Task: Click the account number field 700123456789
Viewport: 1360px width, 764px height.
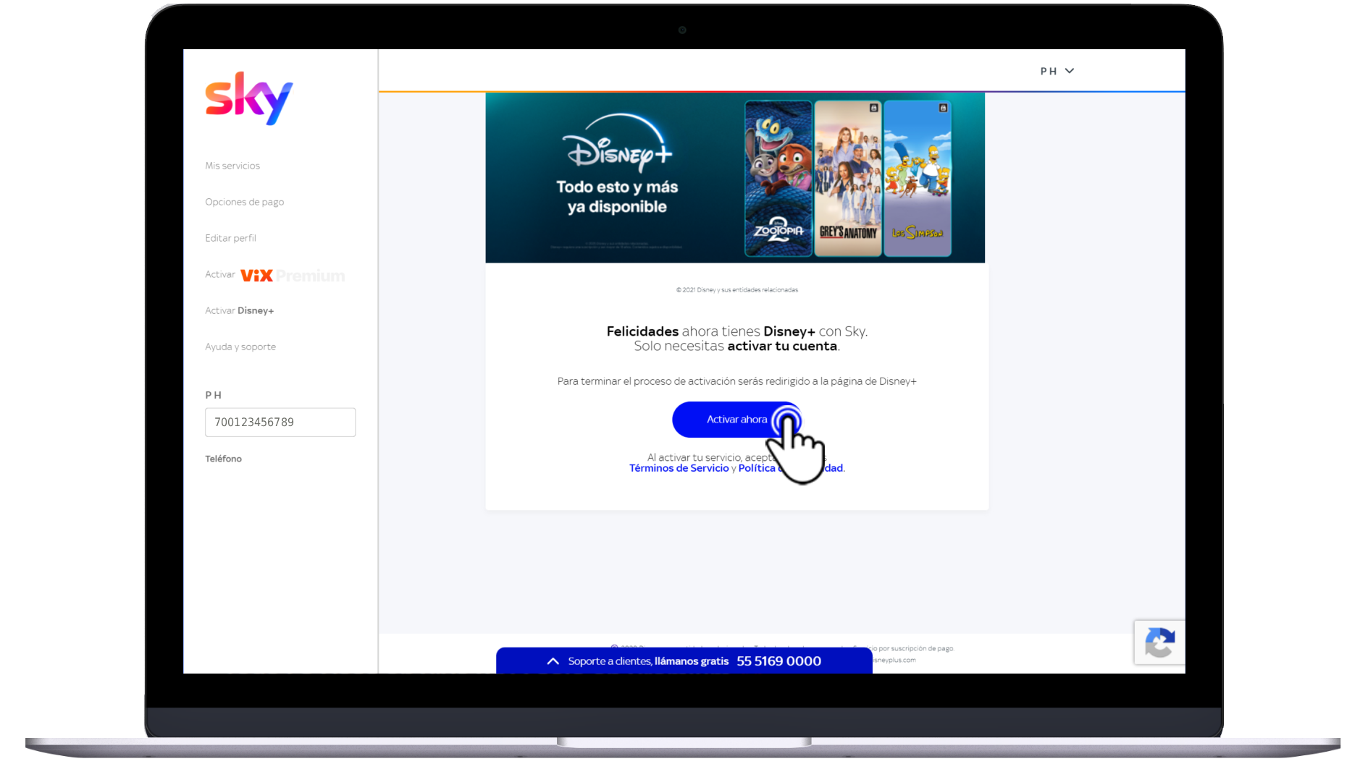Action: tap(280, 422)
